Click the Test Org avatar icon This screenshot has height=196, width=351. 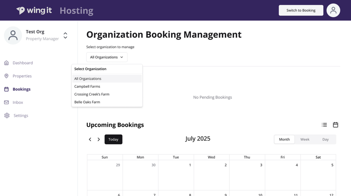click(13, 36)
